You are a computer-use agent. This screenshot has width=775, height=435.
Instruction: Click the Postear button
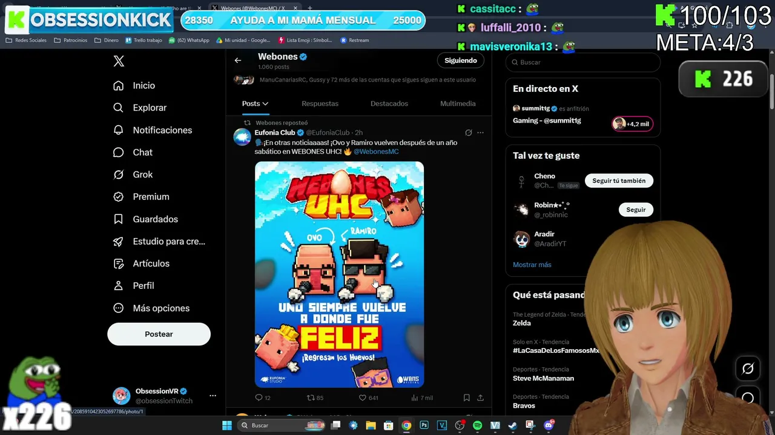[x=159, y=334]
